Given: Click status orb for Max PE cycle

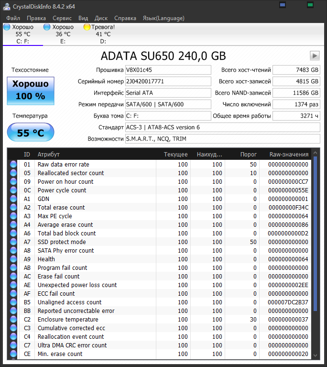Looking at the screenshot, I should (x=13, y=216).
